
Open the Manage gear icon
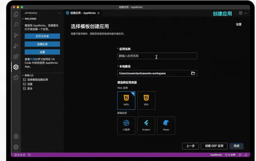(x=16, y=147)
